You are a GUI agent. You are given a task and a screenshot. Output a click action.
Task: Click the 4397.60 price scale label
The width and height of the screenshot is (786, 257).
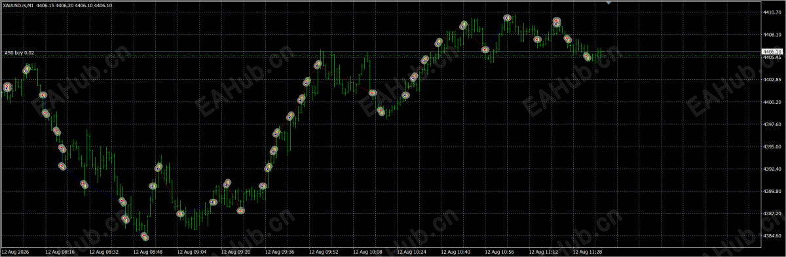click(x=772, y=124)
